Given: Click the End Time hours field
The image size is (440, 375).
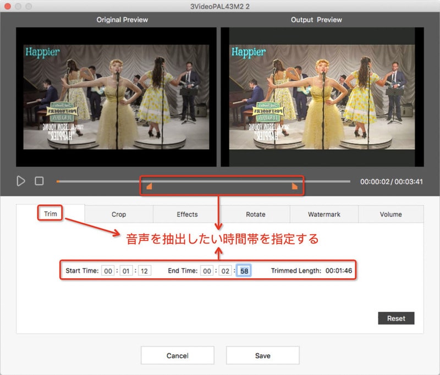Looking at the screenshot, I should (x=207, y=271).
